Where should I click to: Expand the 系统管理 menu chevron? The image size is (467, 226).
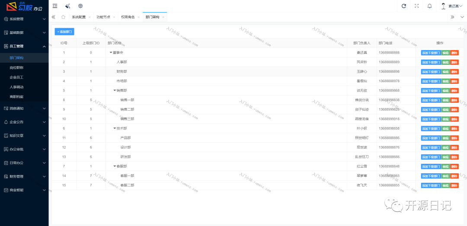pyautogui.click(x=44, y=19)
